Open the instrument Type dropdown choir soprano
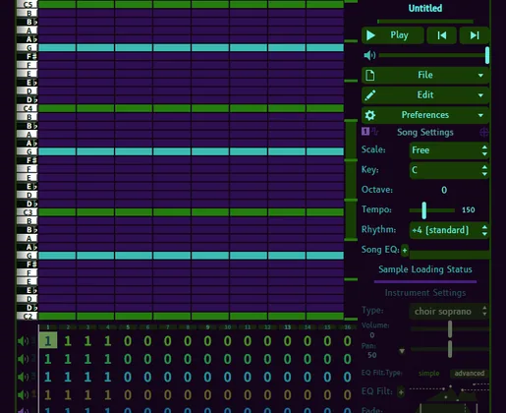The image size is (506, 413). [449, 311]
